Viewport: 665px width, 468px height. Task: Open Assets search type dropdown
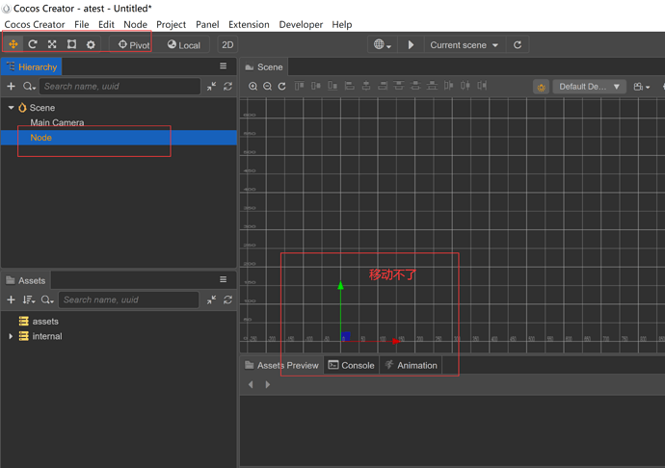[x=47, y=299]
